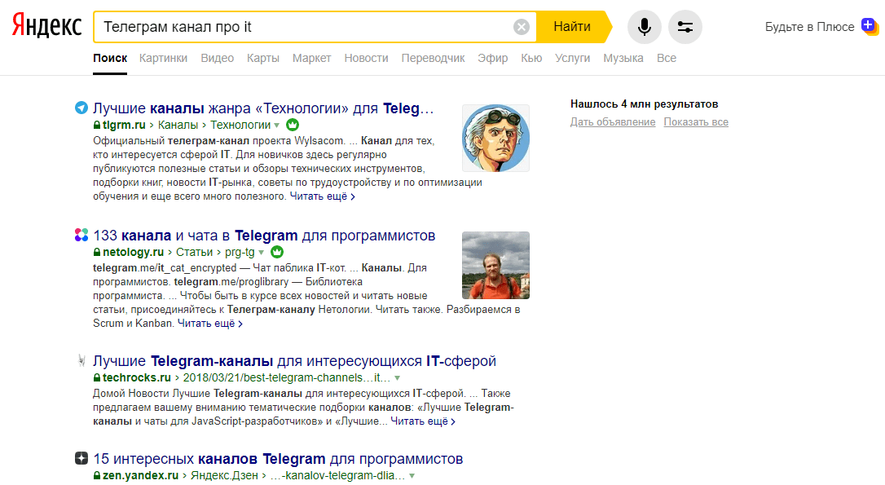Expand dropdown arrow on techrocks.ru result
This screenshot has height=485, width=885.
click(397, 378)
